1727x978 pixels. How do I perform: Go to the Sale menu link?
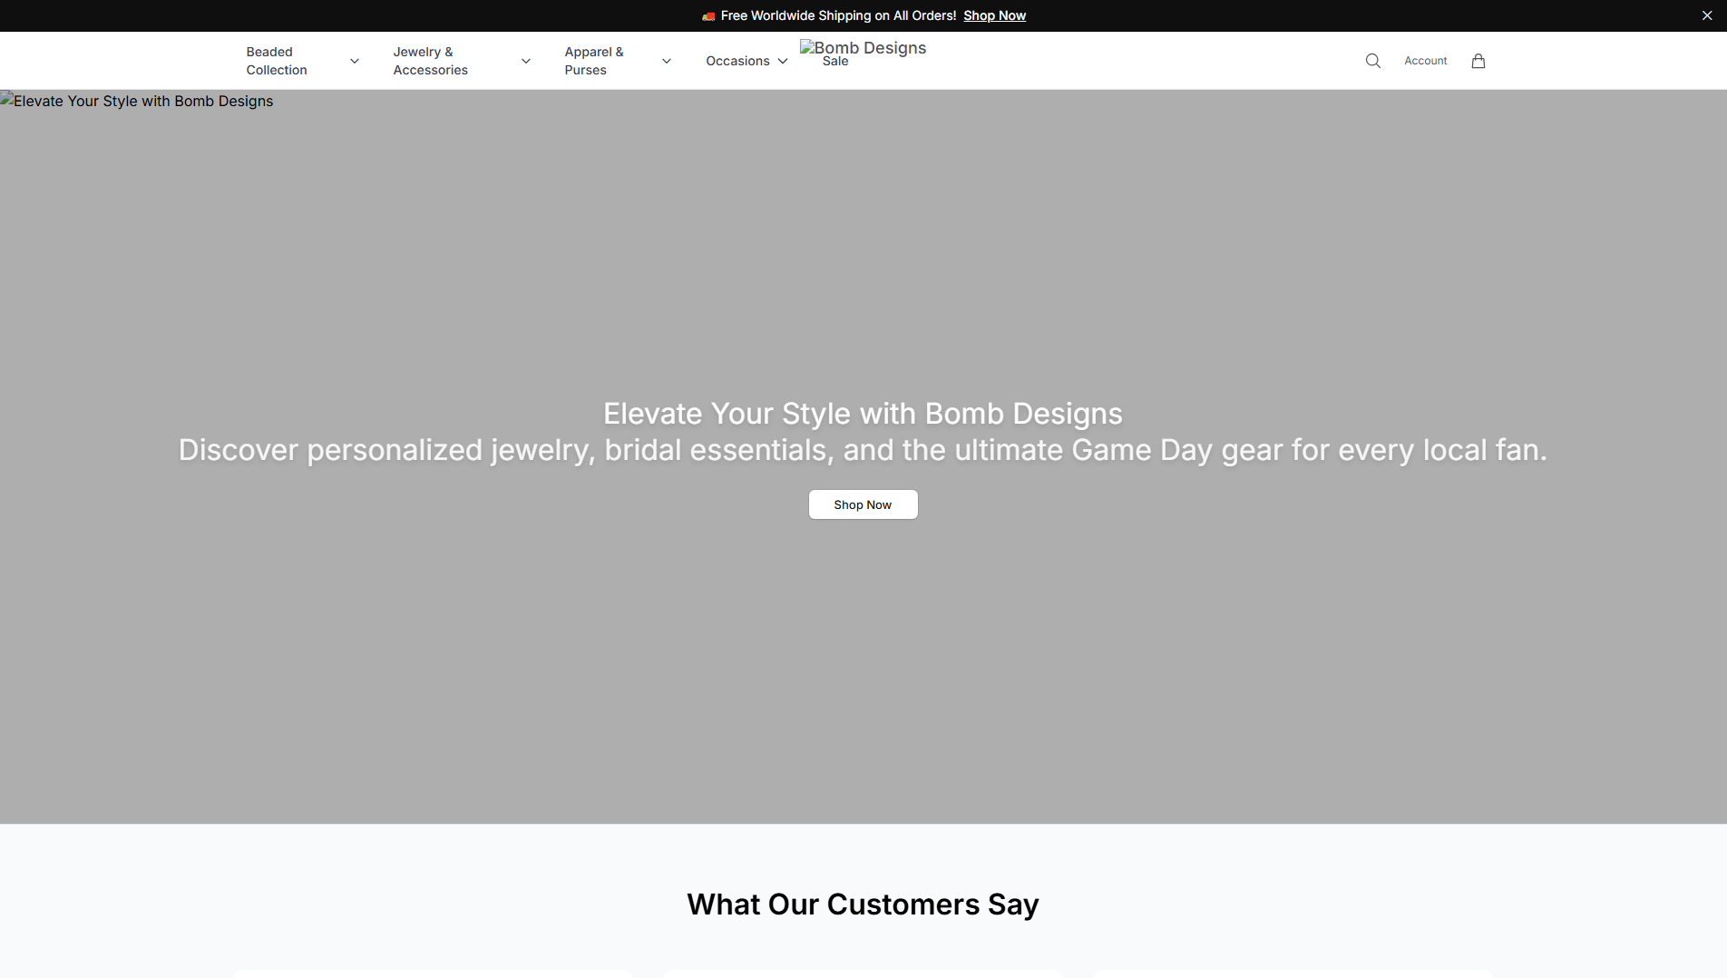835,62
